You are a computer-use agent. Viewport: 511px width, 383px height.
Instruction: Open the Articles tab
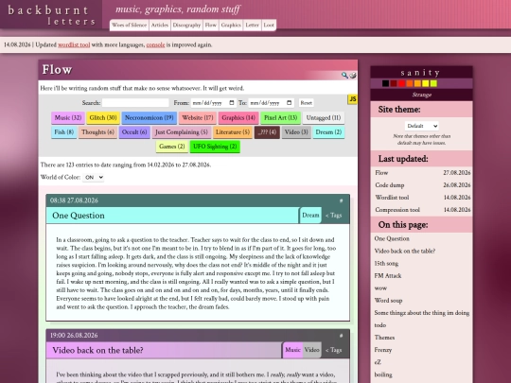[160, 26]
